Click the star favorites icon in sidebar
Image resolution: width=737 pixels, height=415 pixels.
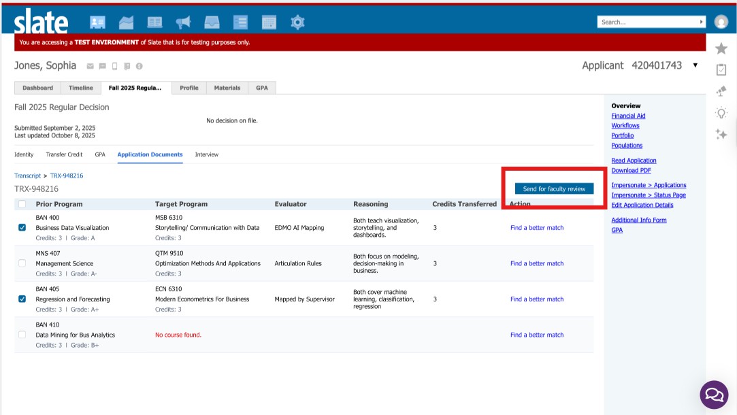coord(721,48)
